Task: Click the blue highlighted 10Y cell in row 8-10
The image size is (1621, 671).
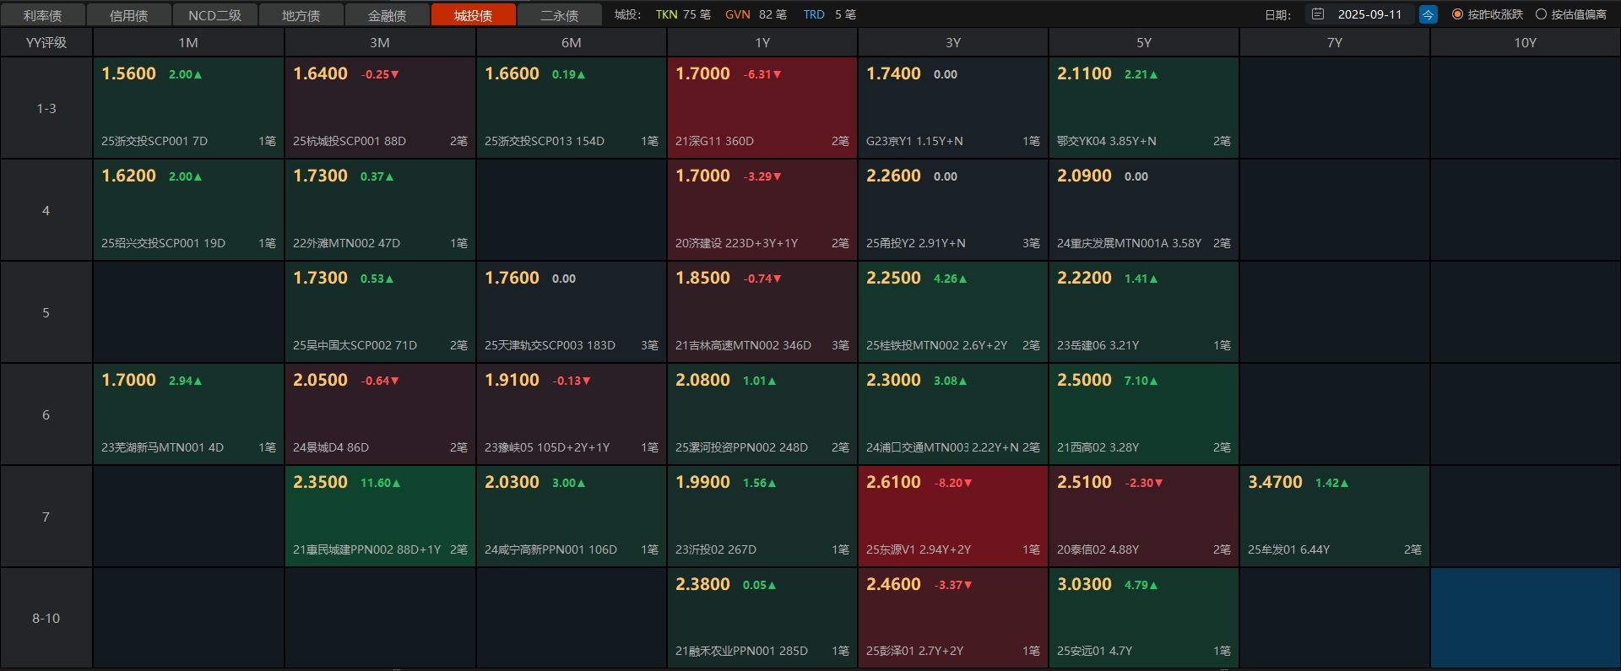Action: click(x=1526, y=618)
